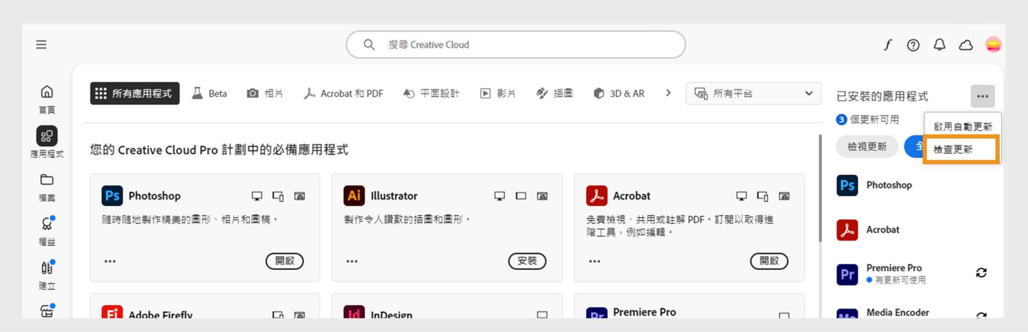This screenshot has height=332, width=1028.
Task: Click 開啟 on Photoshop card
Action: (x=284, y=261)
